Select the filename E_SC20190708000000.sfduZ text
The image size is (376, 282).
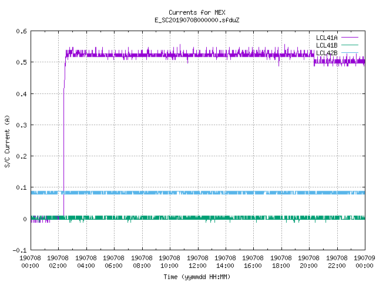pos(197,20)
